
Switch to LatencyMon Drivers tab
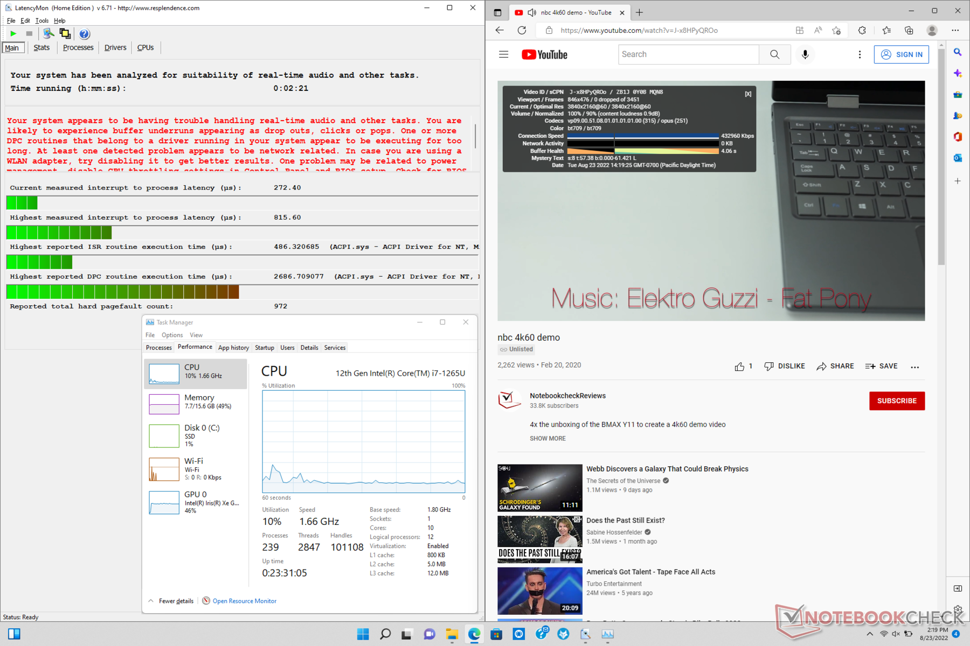coord(115,47)
